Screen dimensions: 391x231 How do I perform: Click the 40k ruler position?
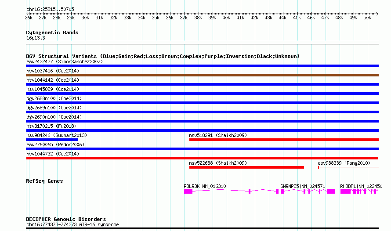pos(226,18)
